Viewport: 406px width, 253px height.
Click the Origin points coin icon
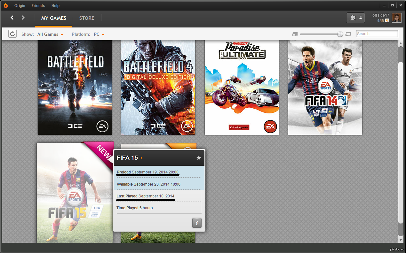coord(387,20)
